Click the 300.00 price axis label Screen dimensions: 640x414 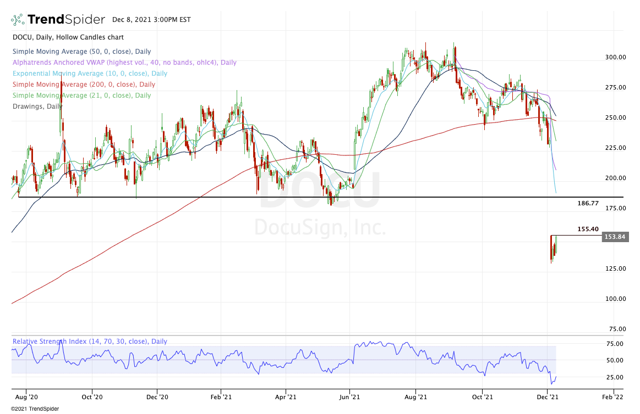pos(615,58)
